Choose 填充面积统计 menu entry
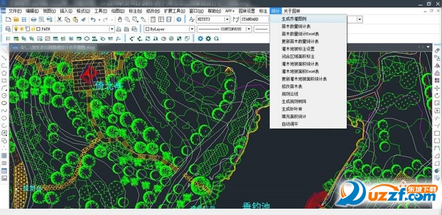Viewport: 442px width, 215px height. tap(308, 117)
